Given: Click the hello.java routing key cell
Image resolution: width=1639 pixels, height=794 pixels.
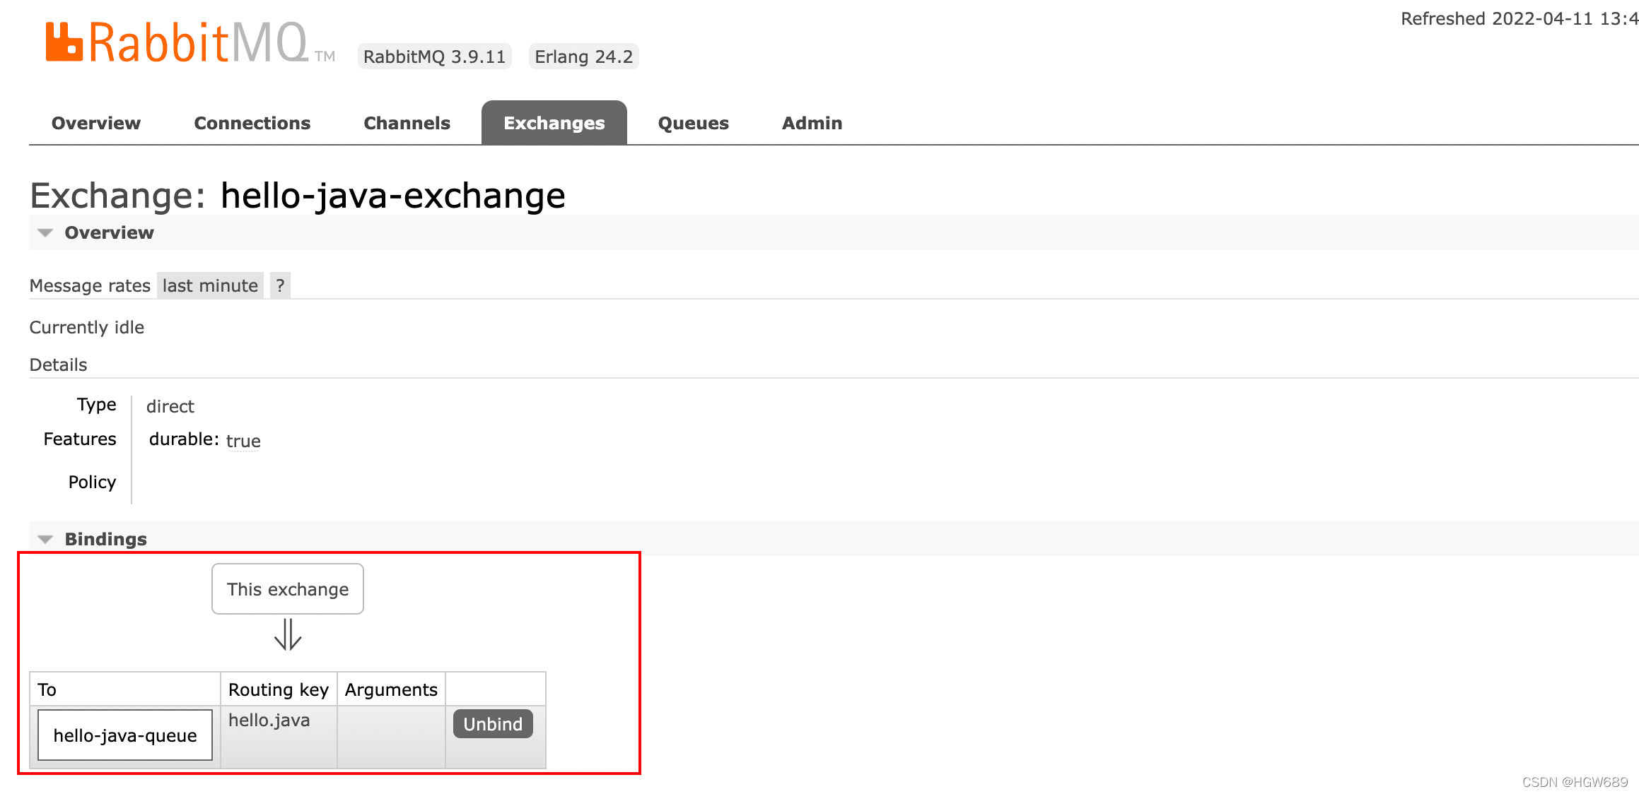Looking at the screenshot, I should point(269,721).
